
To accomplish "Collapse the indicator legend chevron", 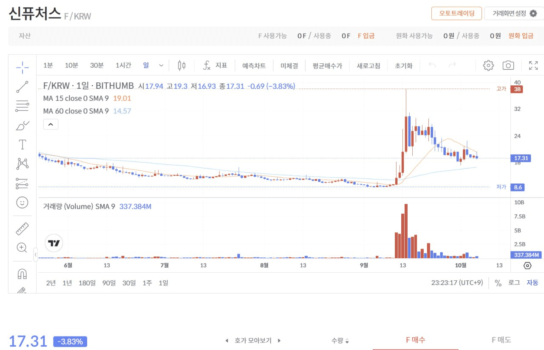I will 51,124.
